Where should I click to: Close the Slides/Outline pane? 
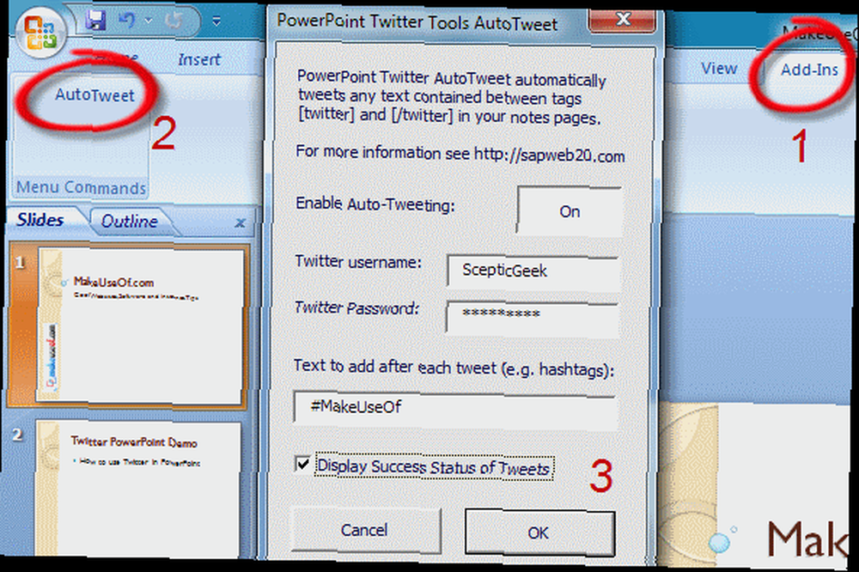click(x=240, y=222)
